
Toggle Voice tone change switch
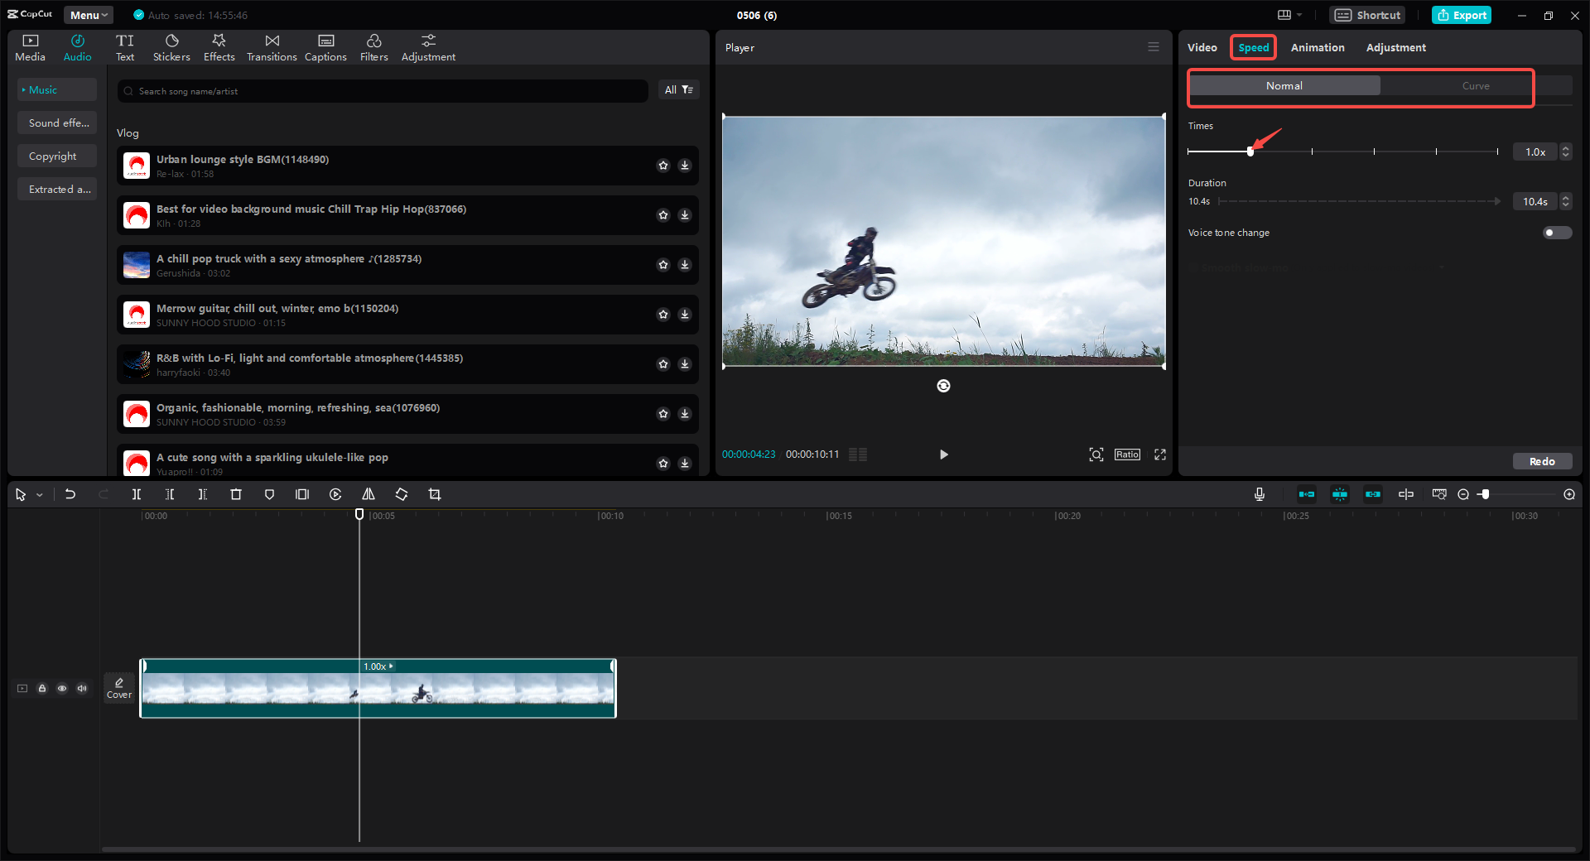(1556, 233)
